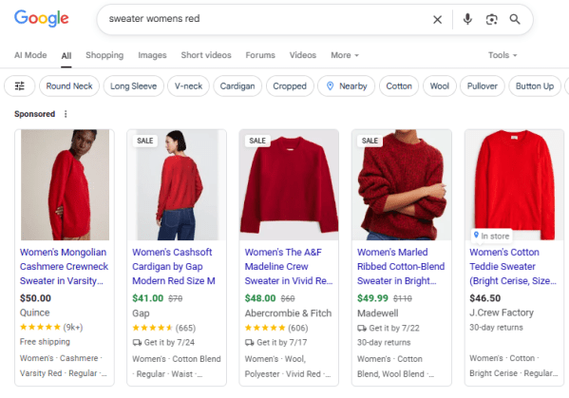The image size is (569, 398).
Task: Toggle the V-neck filter chip
Action: tap(188, 86)
